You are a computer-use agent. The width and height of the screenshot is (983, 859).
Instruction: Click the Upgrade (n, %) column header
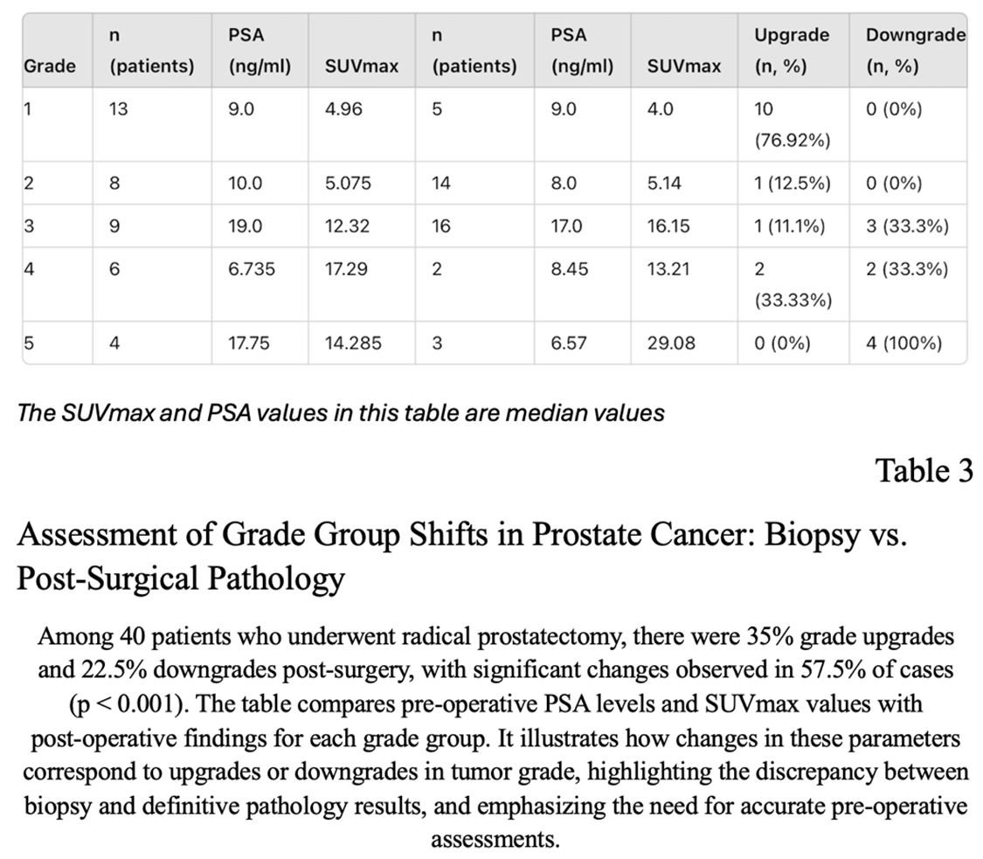tap(792, 51)
